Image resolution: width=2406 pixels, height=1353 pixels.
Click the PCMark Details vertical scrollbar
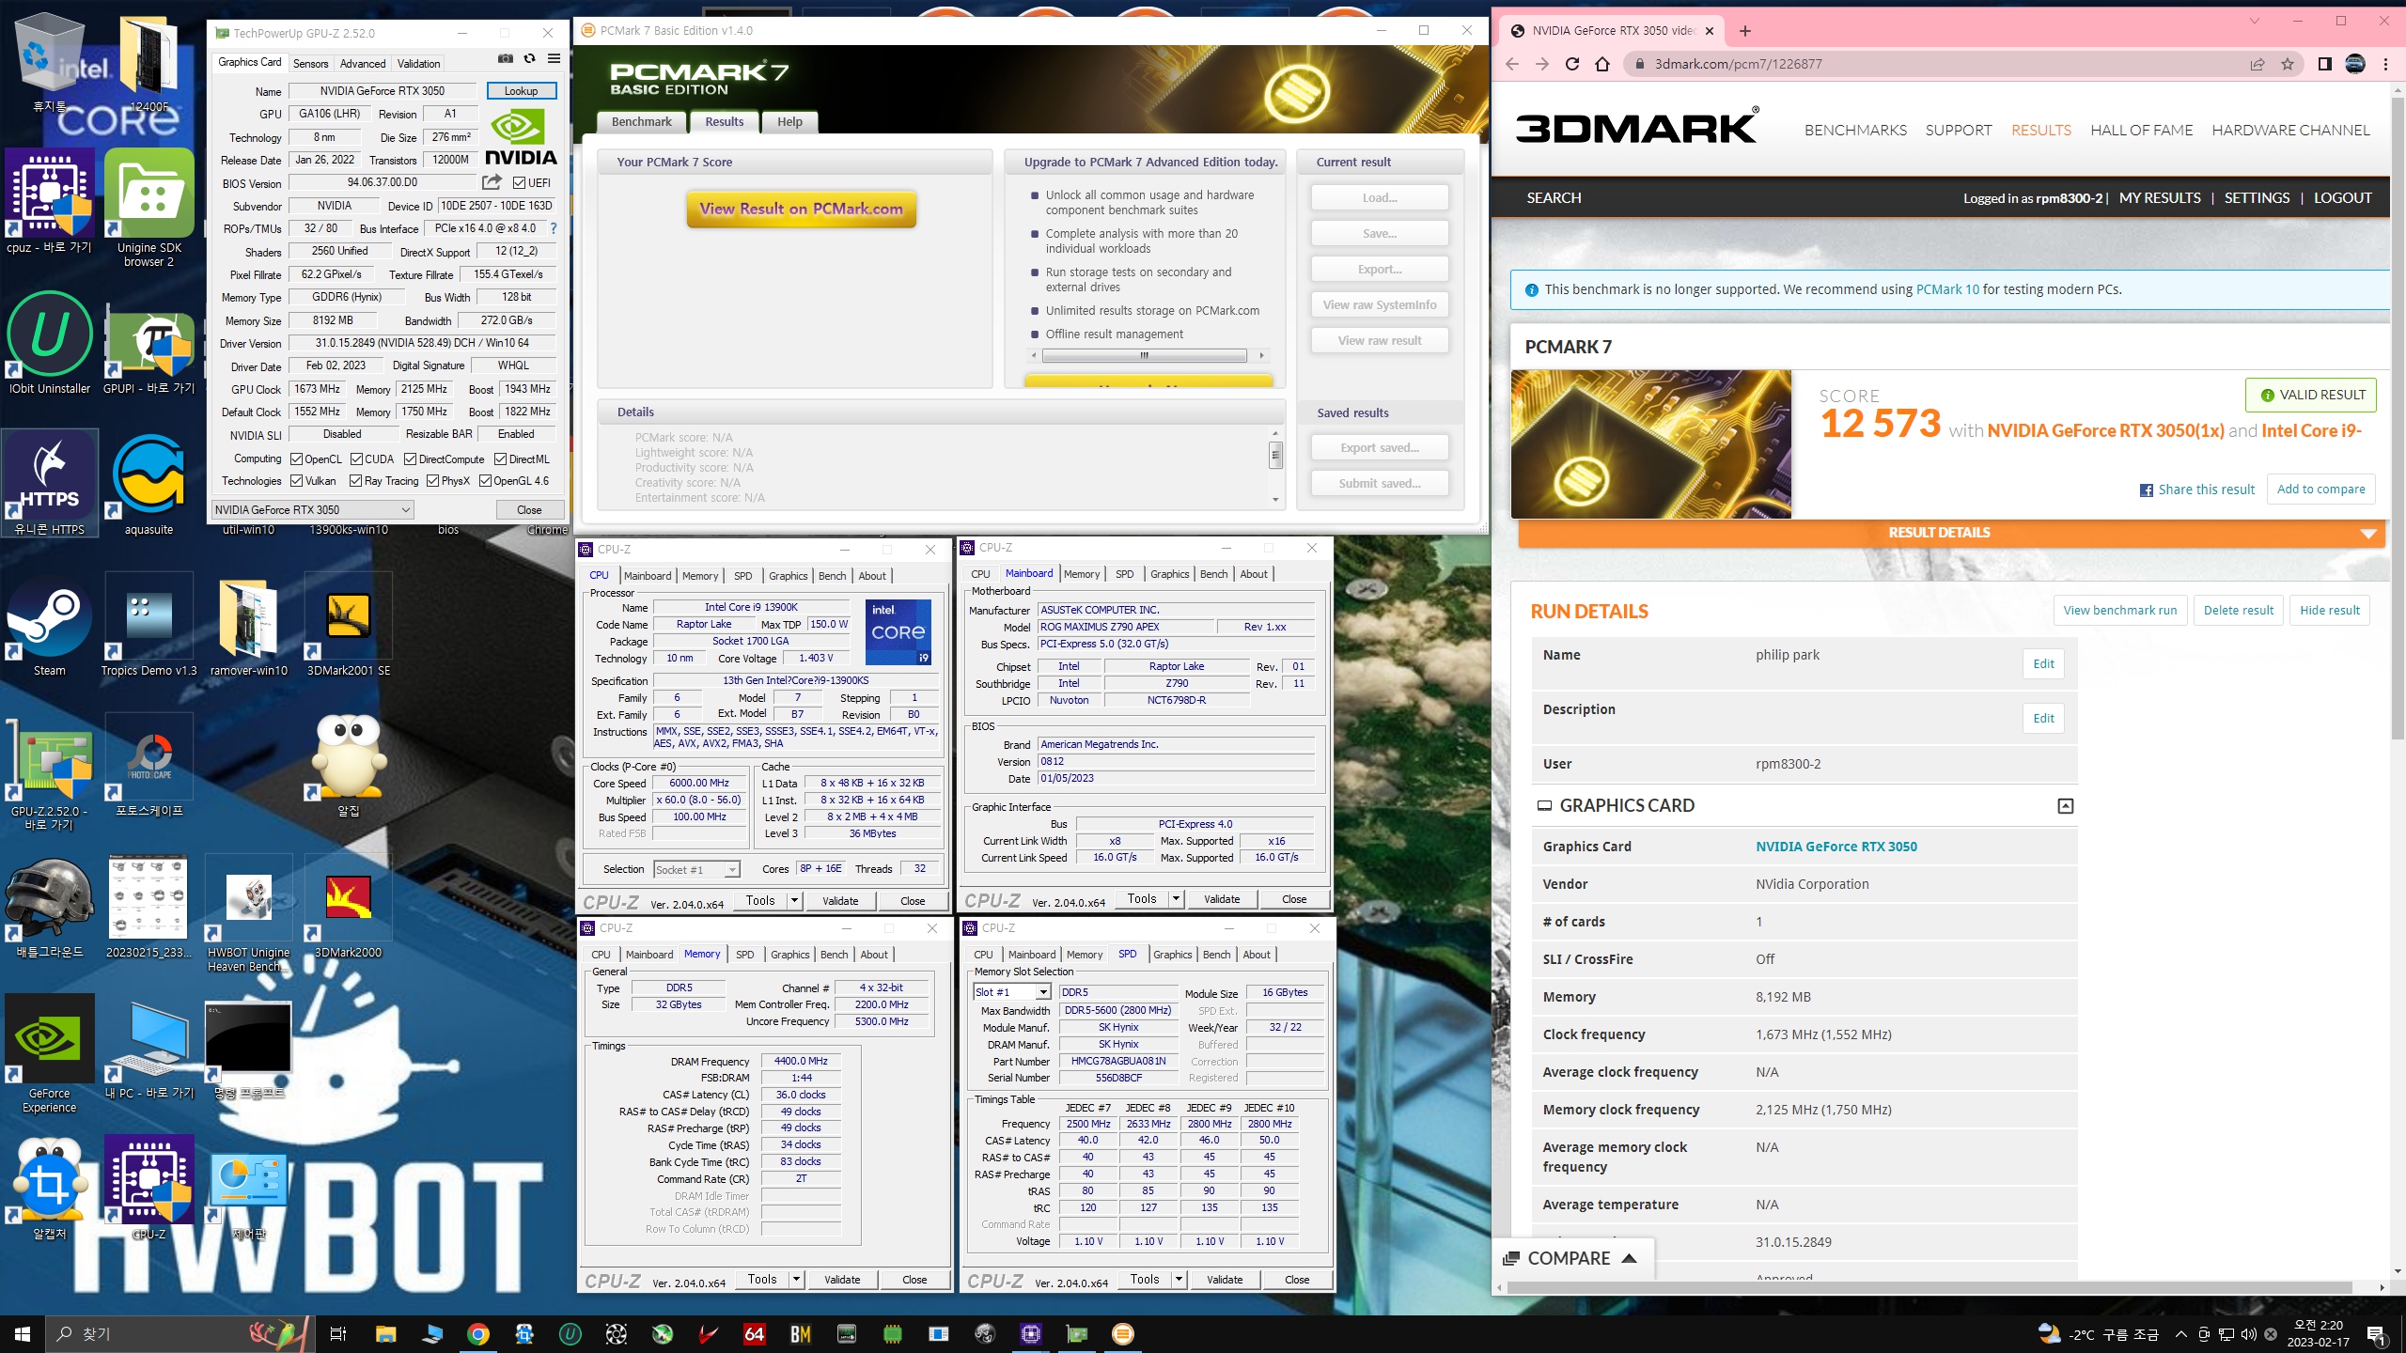click(1275, 457)
